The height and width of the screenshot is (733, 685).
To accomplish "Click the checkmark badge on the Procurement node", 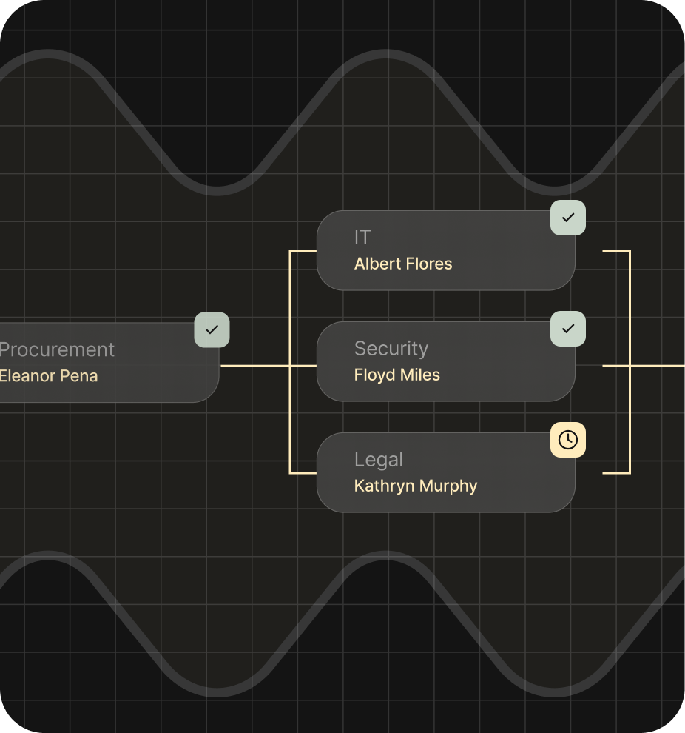I will [x=212, y=329].
